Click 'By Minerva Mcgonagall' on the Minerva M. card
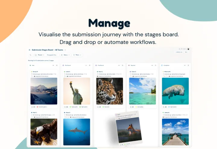 tap(179, 74)
